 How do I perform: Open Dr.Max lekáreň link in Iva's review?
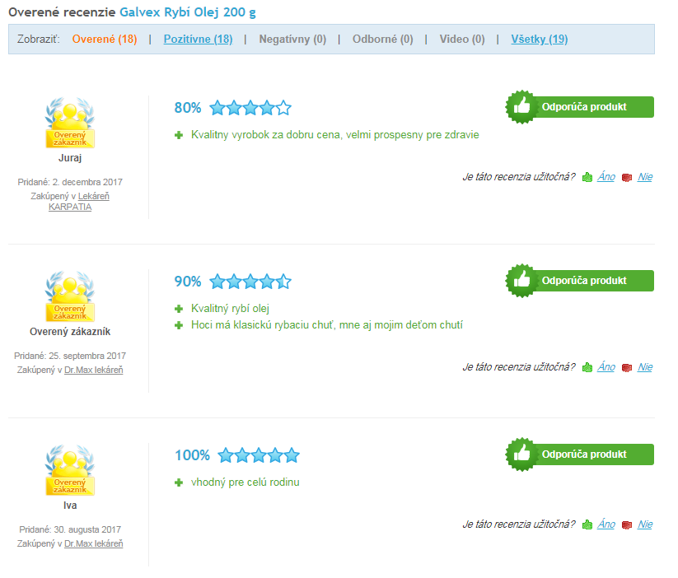tap(94, 544)
